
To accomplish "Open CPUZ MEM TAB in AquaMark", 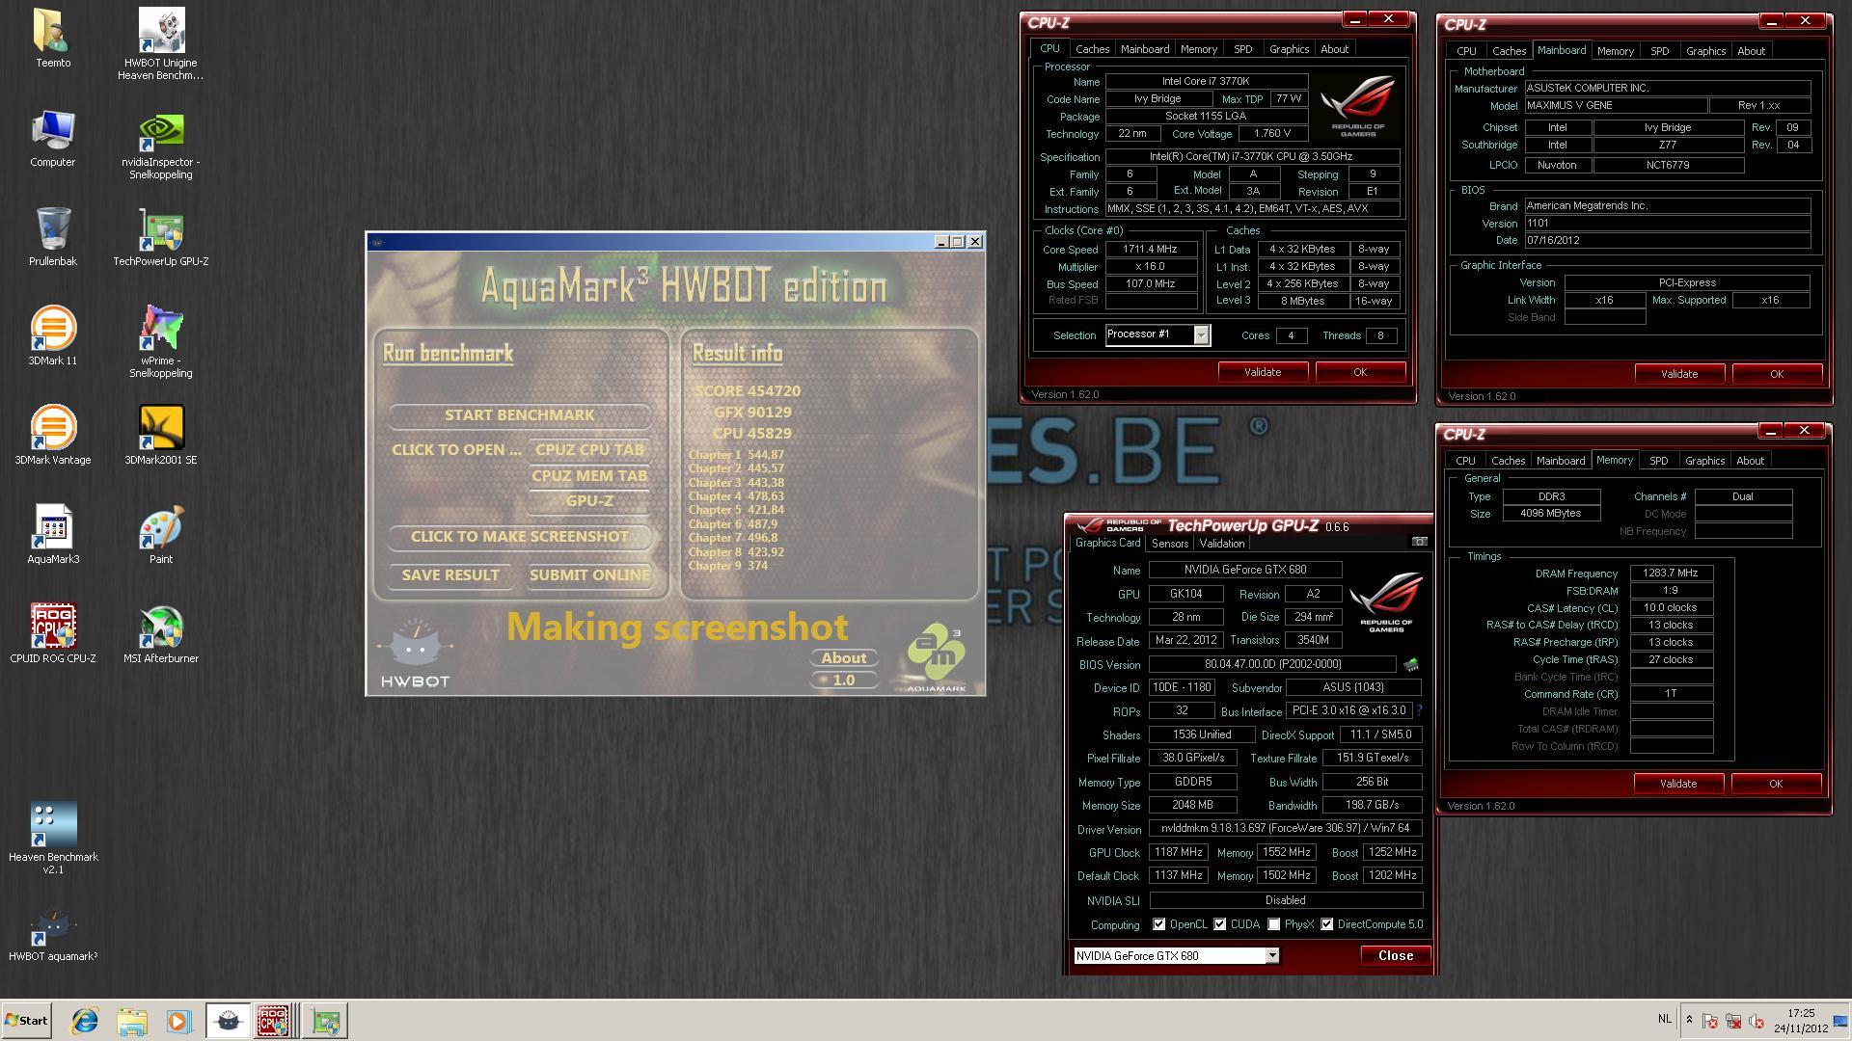I will click(x=589, y=475).
